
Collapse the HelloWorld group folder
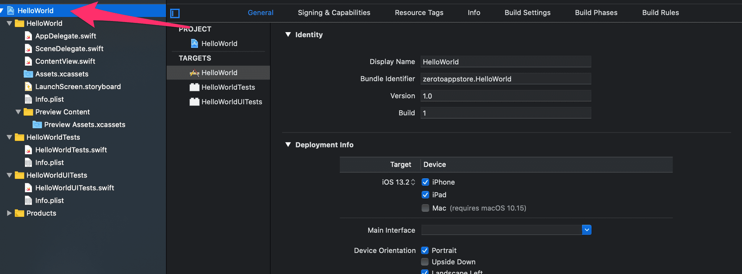pyautogui.click(x=10, y=23)
